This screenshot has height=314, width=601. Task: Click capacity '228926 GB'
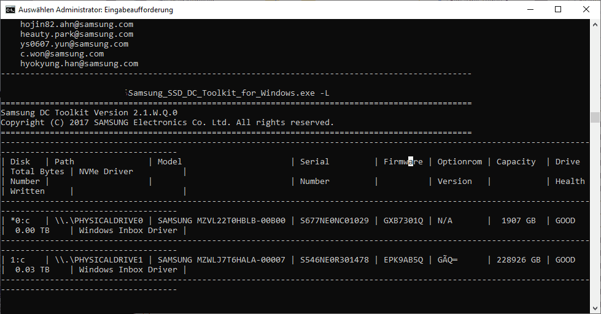pyautogui.click(x=519, y=260)
